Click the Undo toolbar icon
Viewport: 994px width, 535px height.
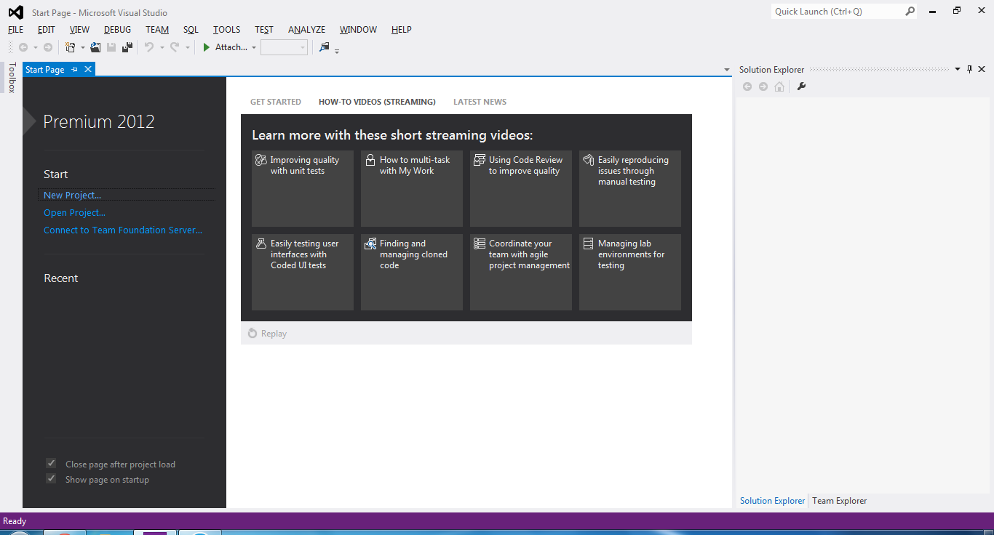point(149,47)
